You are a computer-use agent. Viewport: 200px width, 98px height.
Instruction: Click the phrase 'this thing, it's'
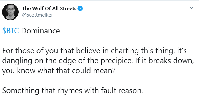pyautogui.click(x=164, y=51)
